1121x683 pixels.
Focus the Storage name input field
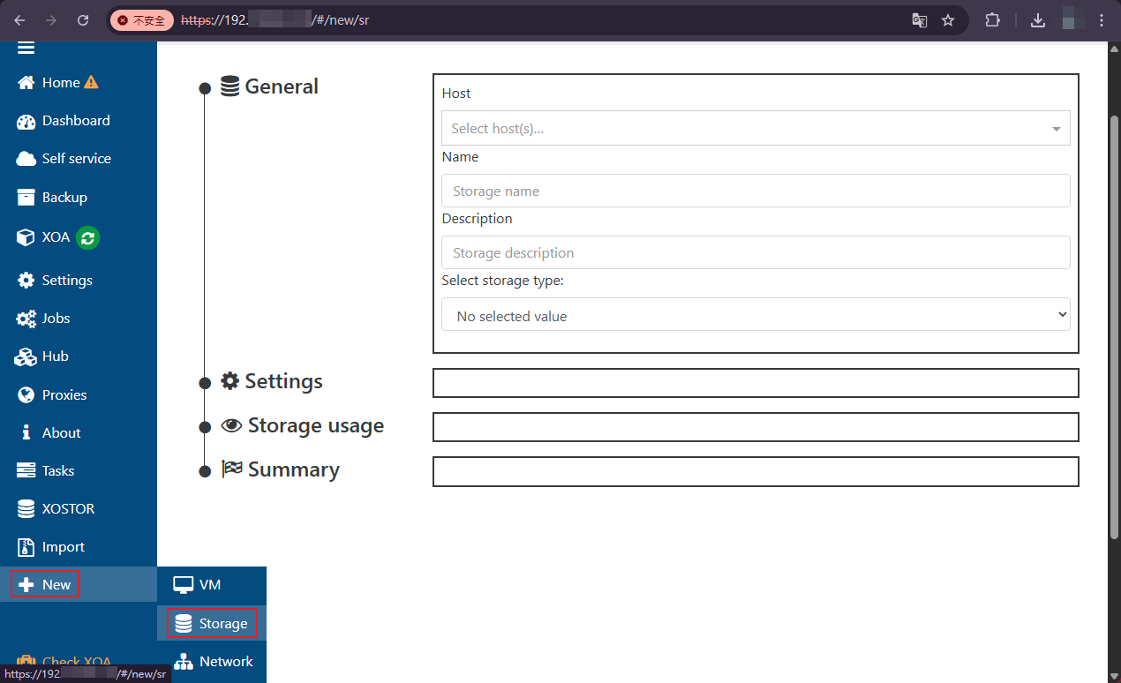click(x=756, y=191)
